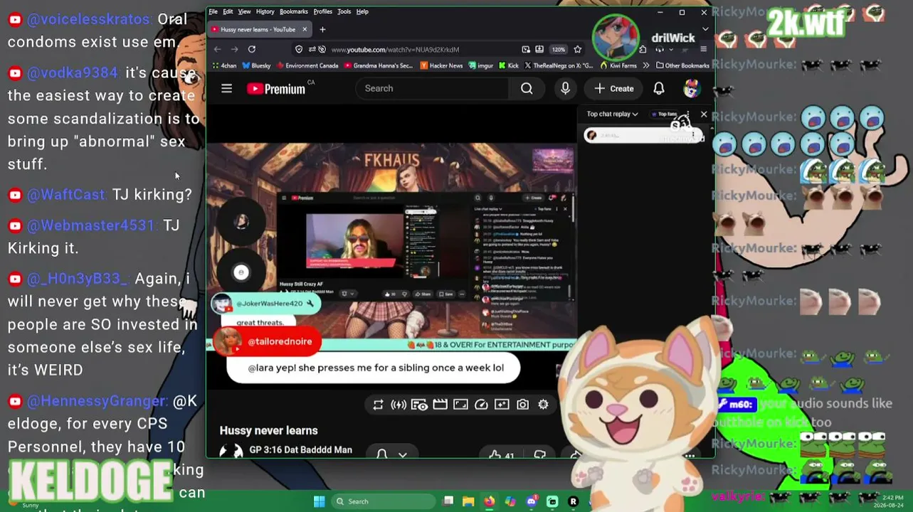Close the 'Hussy never learns' tab

(305, 29)
